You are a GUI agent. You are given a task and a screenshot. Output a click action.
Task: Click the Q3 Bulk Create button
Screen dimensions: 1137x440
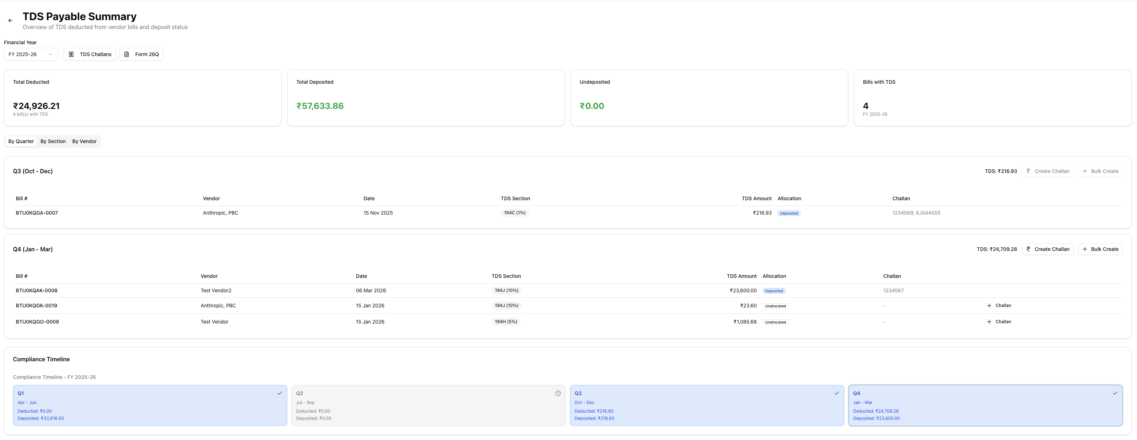(1100, 171)
